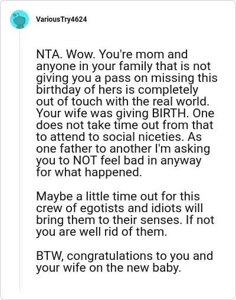Image resolution: width=236 pixels, height=300 pixels.
Task: Click the capitalized word 'NOT'
Action: pos(85,160)
